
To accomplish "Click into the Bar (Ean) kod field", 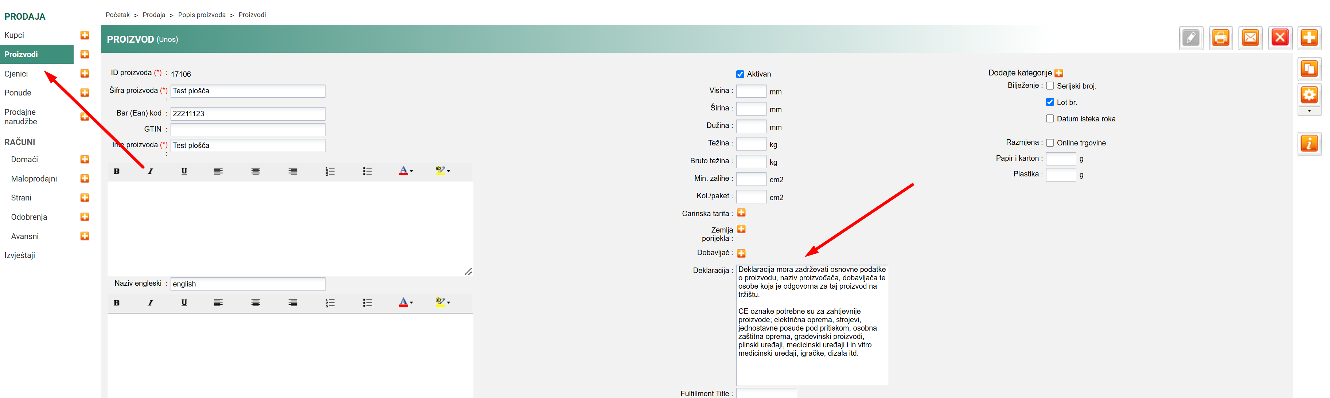I will click(247, 114).
